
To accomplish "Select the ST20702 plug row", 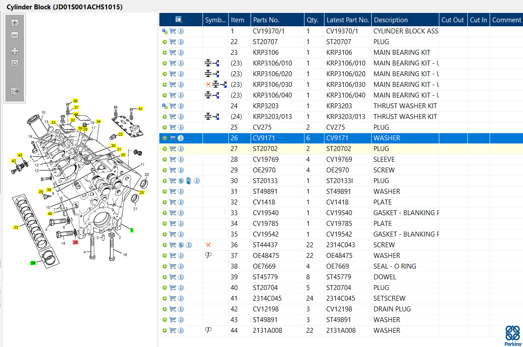I will [x=341, y=149].
